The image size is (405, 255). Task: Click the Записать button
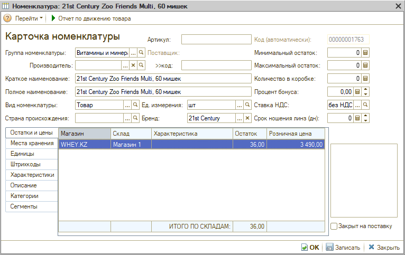(343, 247)
